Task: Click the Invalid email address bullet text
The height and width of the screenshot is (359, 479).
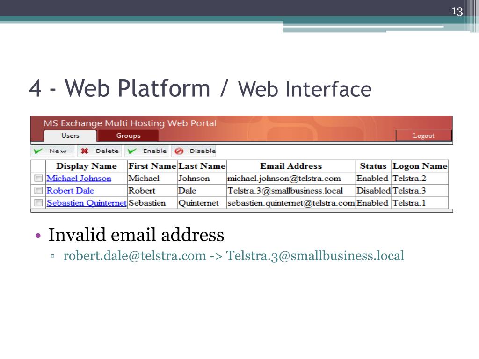Action: pos(136,235)
